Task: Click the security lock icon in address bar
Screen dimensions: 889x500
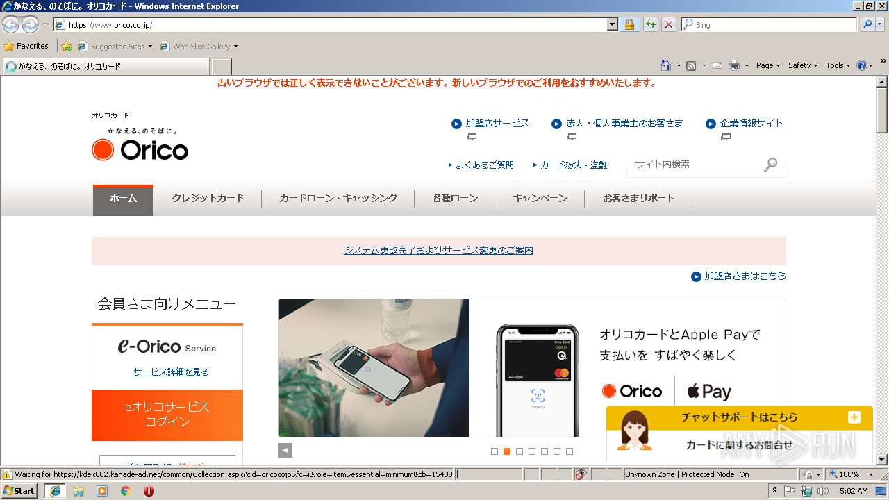Action: tap(629, 24)
